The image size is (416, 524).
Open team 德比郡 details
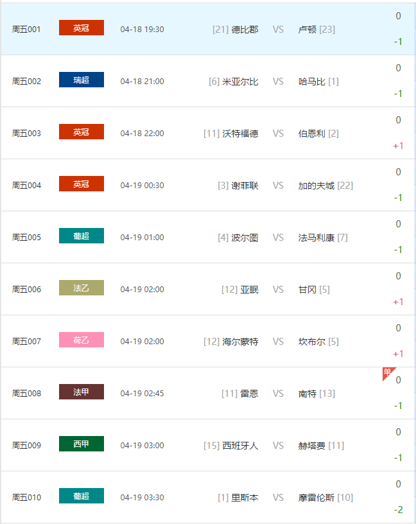[x=245, y=30]
